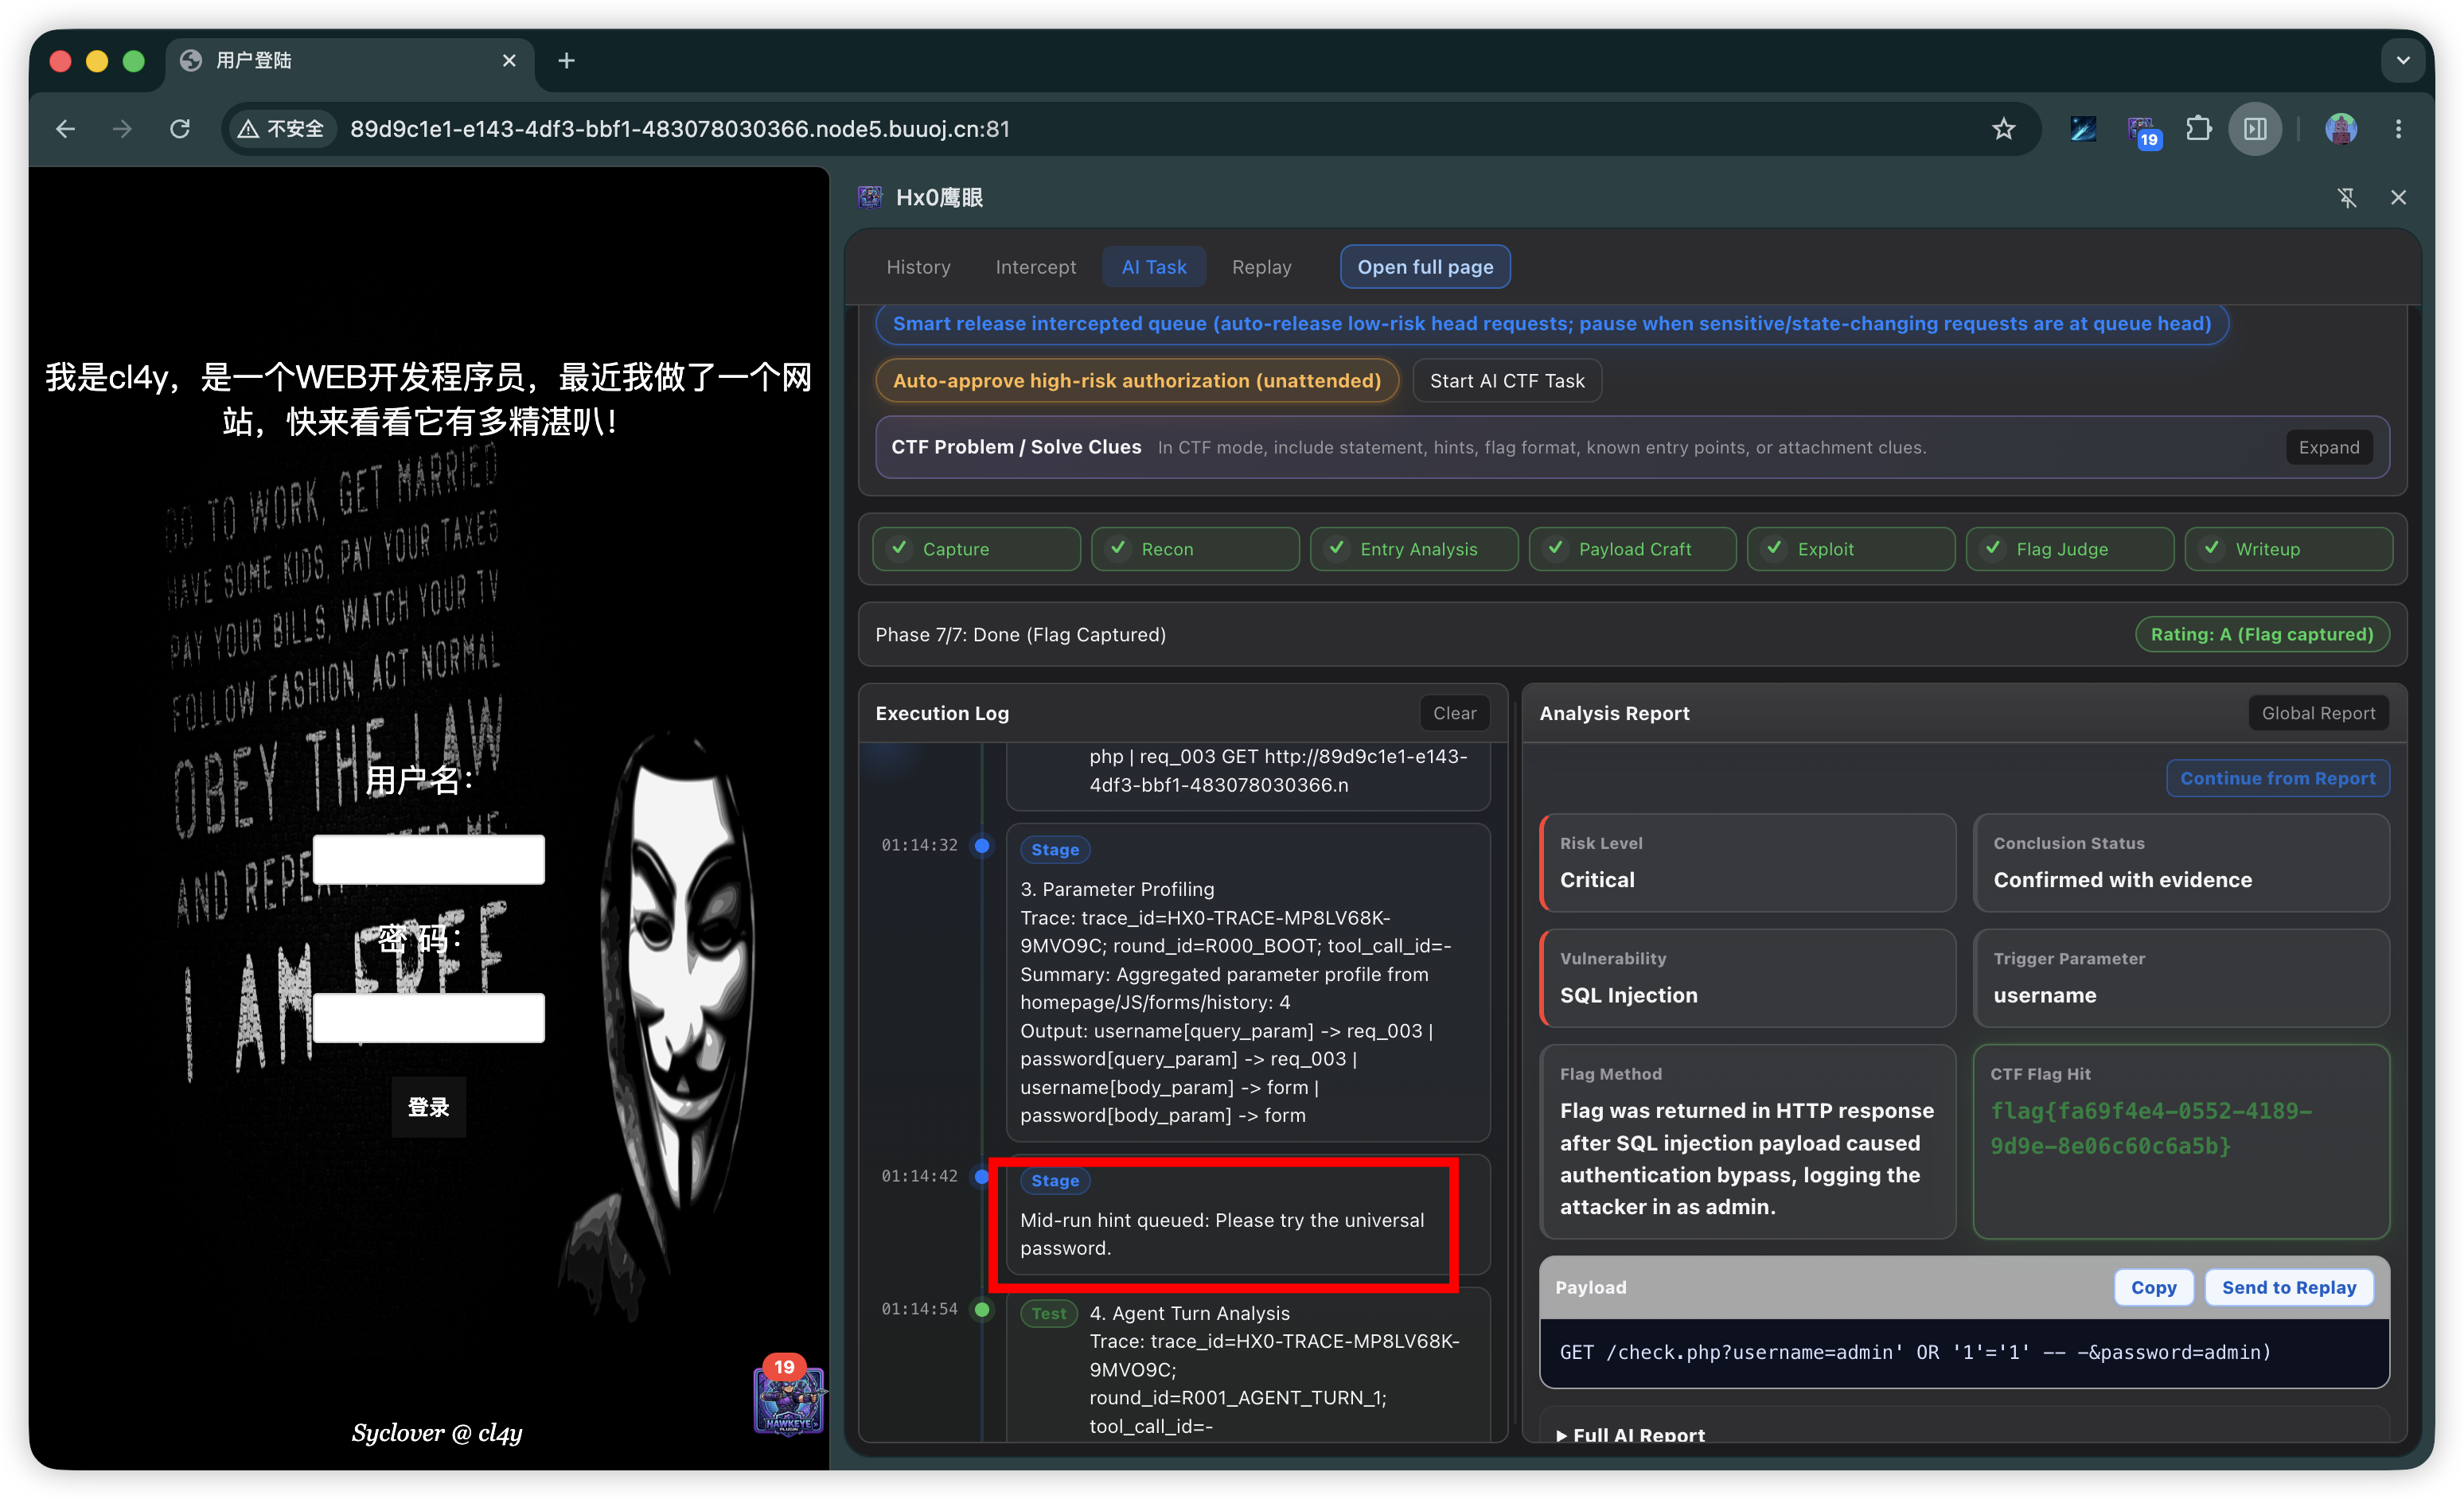Click the Confirmed with evidence status card
Screen dimensions: 2464x1499
coord(2182,863)
